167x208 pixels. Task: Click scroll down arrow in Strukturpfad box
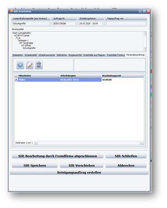(x=144, y=49)
